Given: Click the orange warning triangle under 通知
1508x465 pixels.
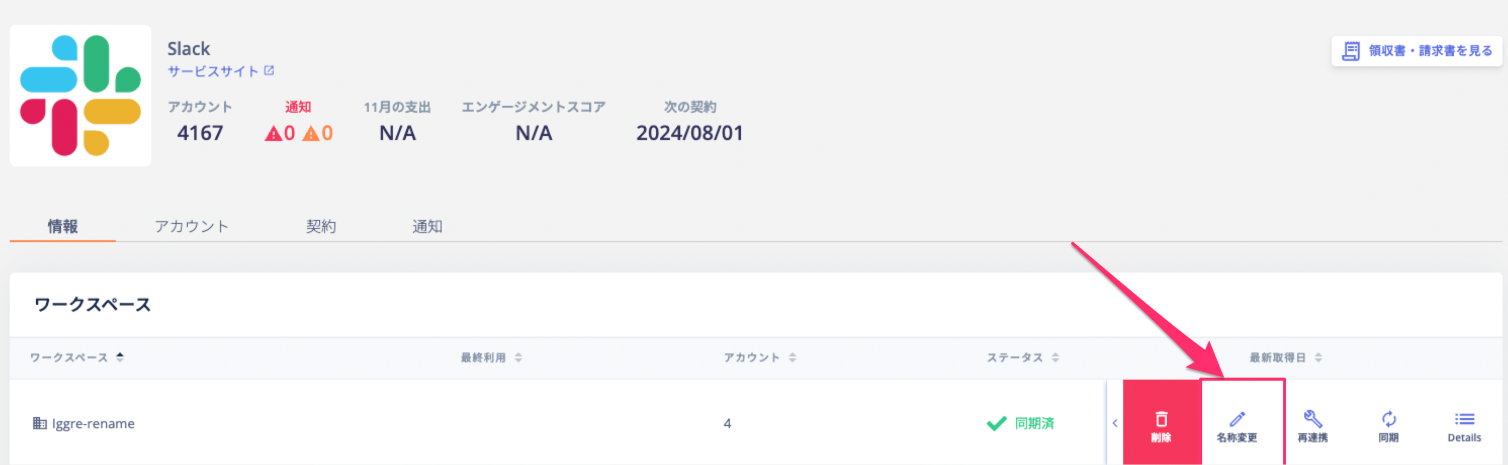Looking at the screenshot, I should click(x=311, y=133).
